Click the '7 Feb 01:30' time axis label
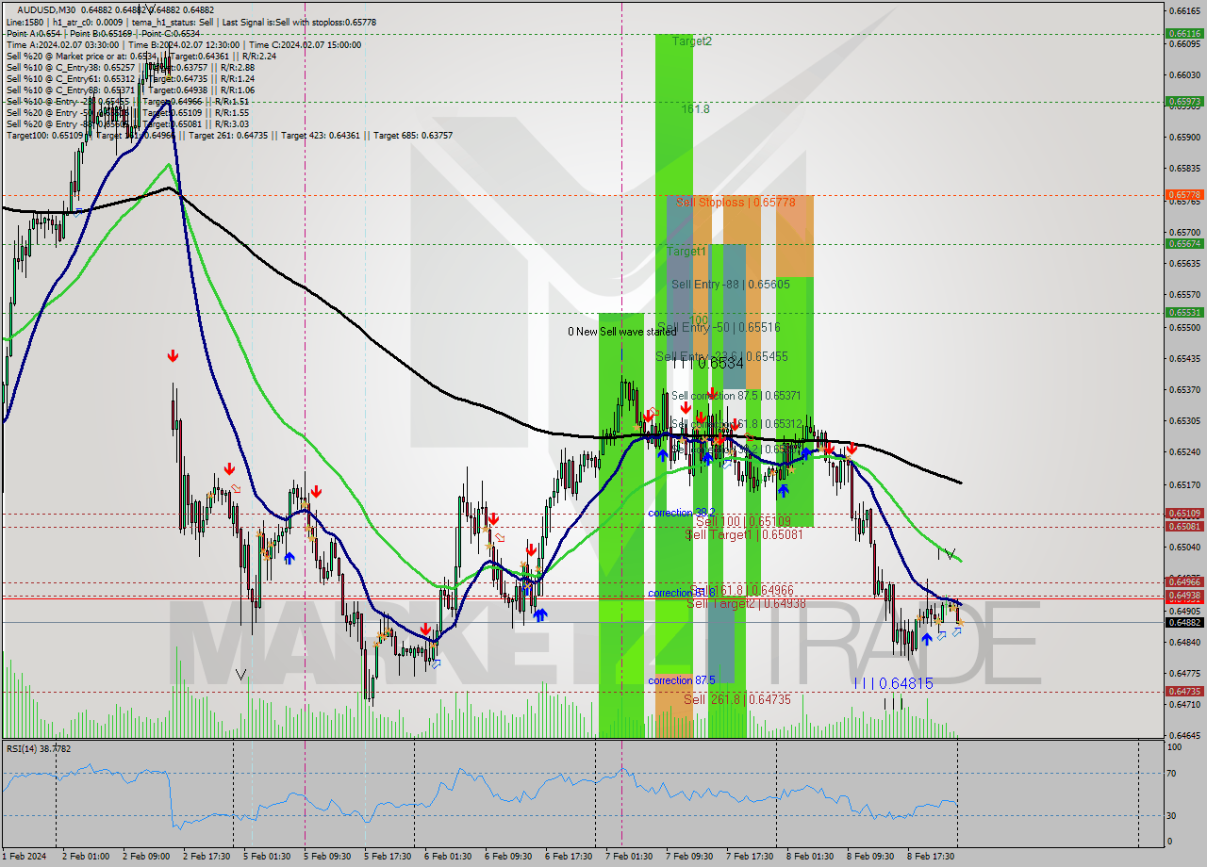This screenshot has height=867, width=1207. tap(630, 857)
